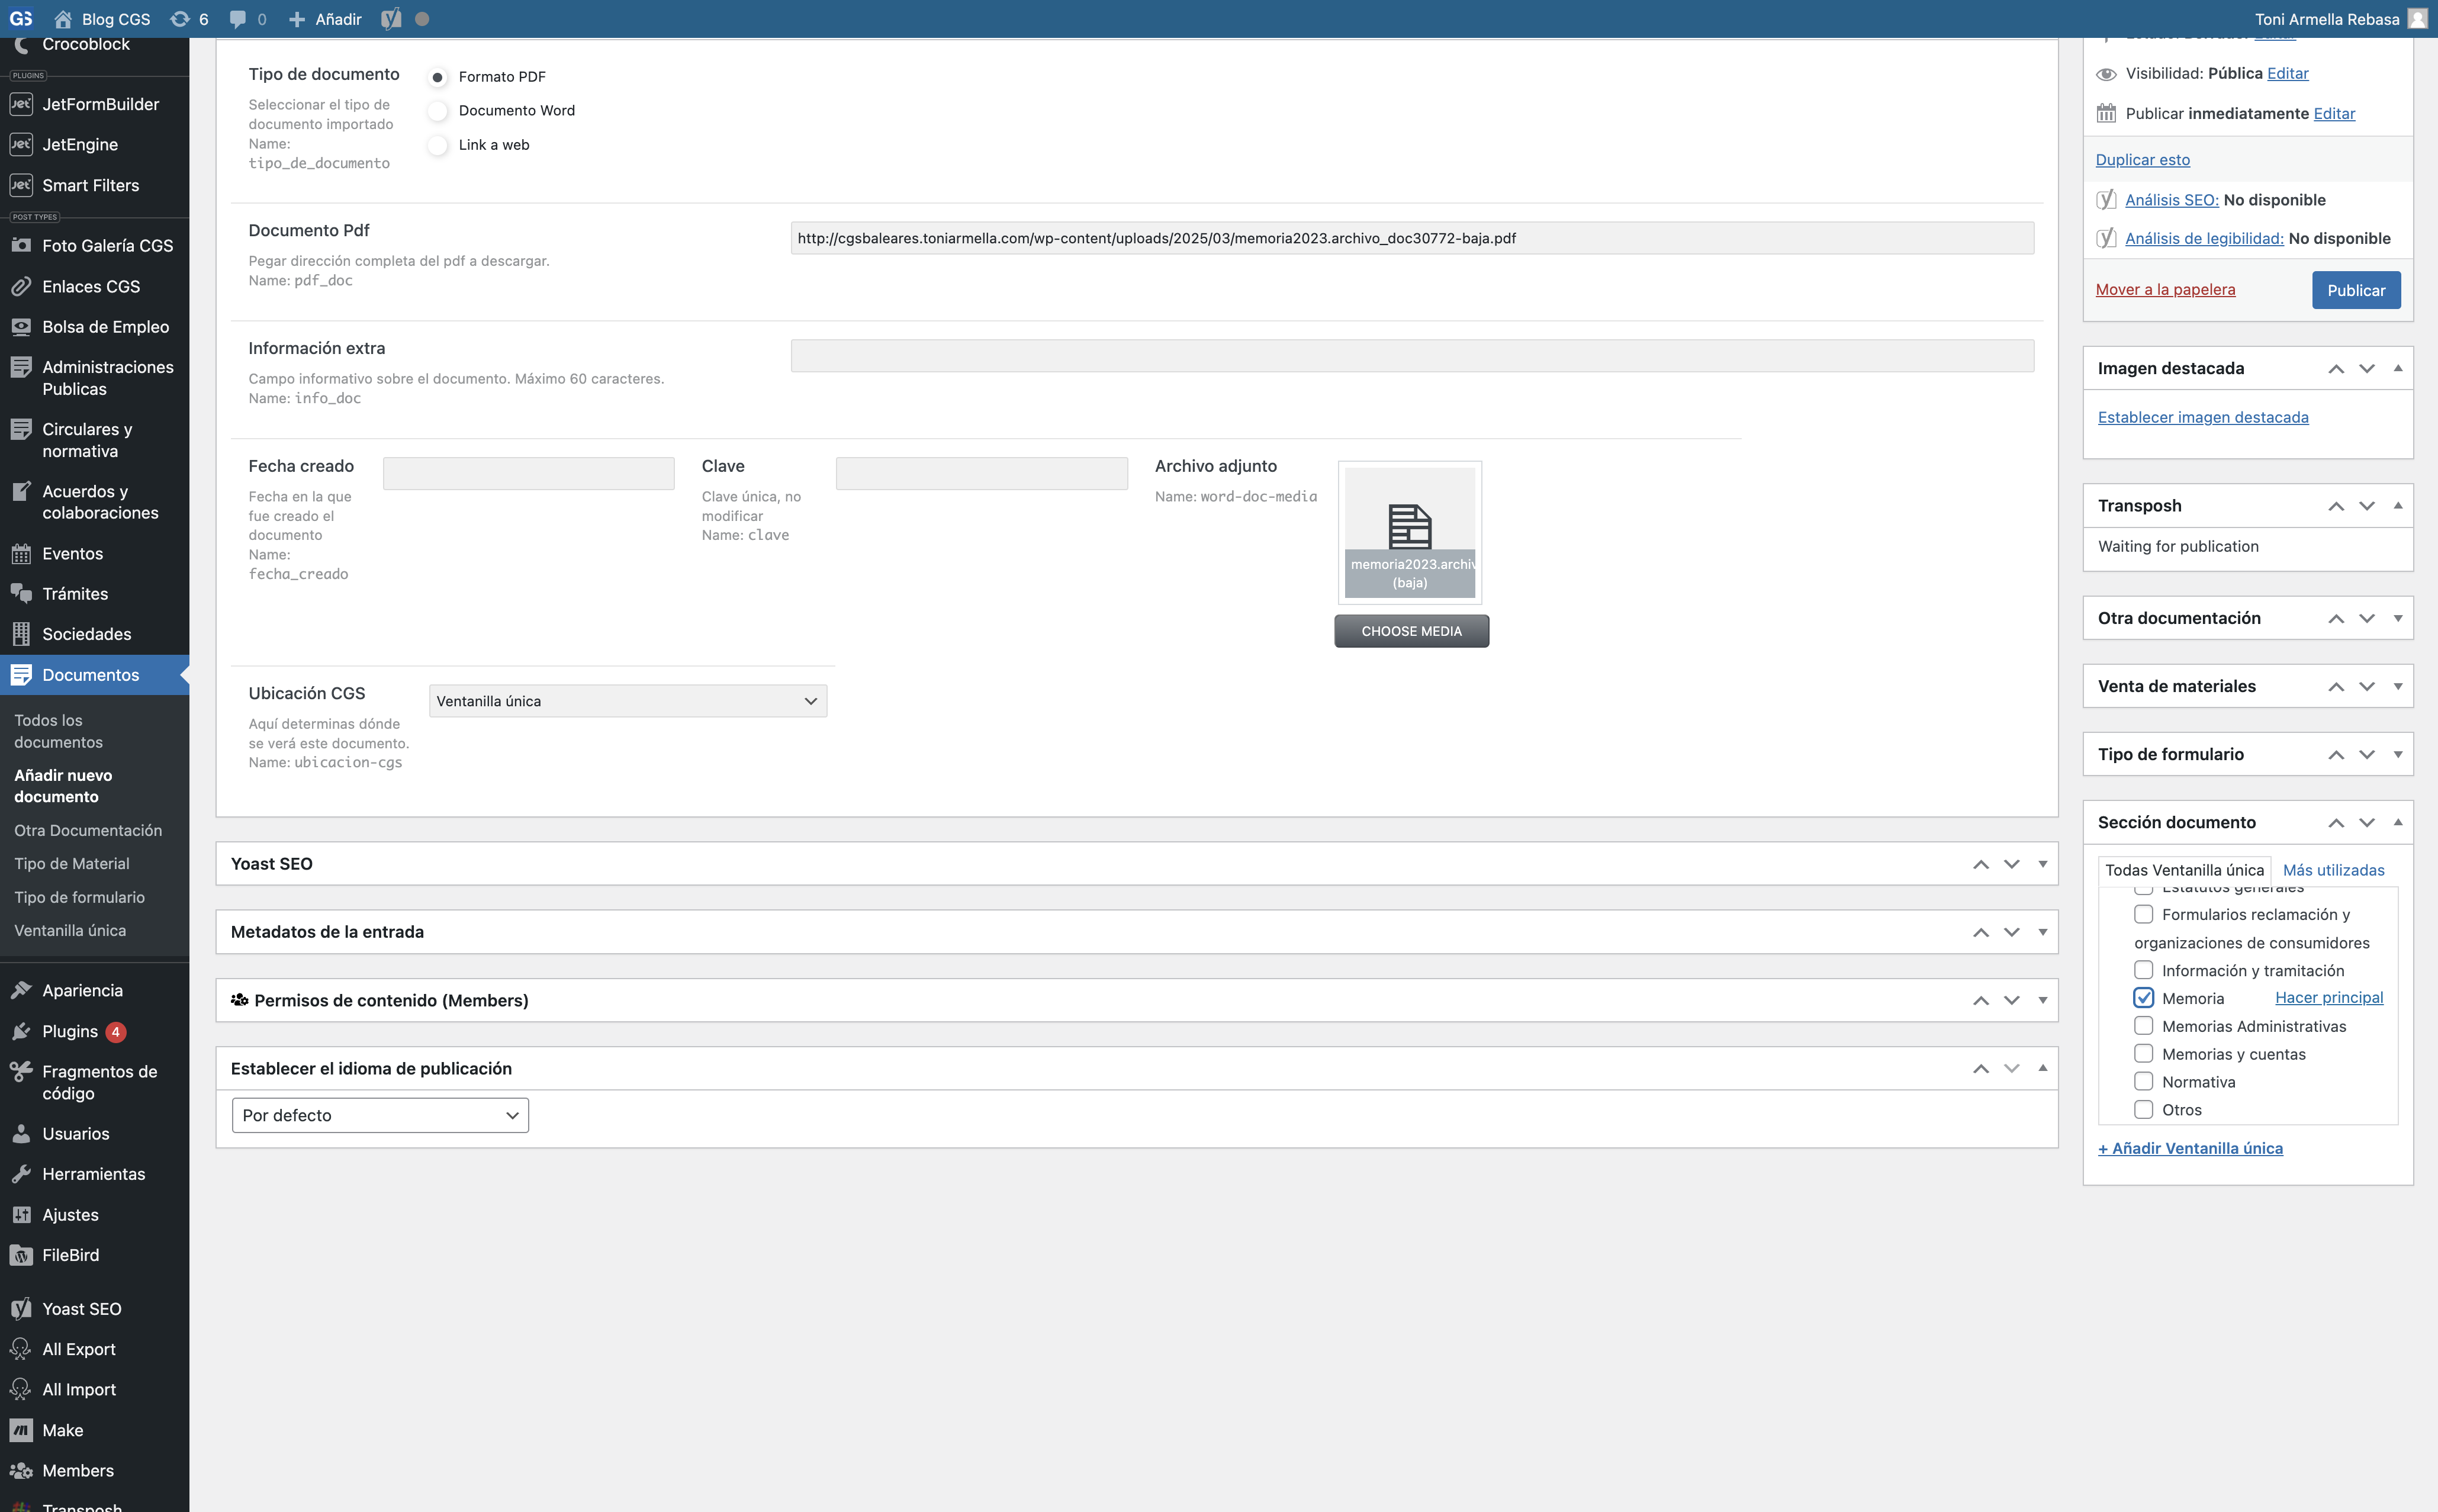Viewport: 2438px width, 1512px height.
Task: Open the user avatar in the admin bar
Action: [2418, 19]
